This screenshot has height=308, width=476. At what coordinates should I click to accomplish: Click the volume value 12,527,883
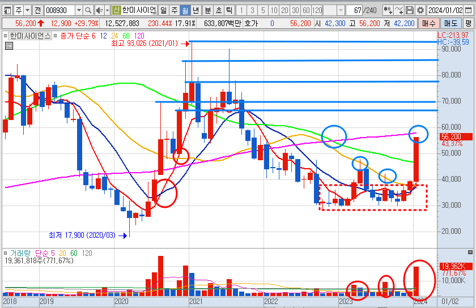[x=122, y=23]
